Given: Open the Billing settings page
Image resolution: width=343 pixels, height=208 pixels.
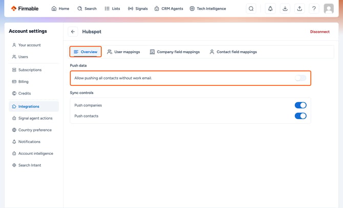Looking at the screenshot, I should [34, 82].
